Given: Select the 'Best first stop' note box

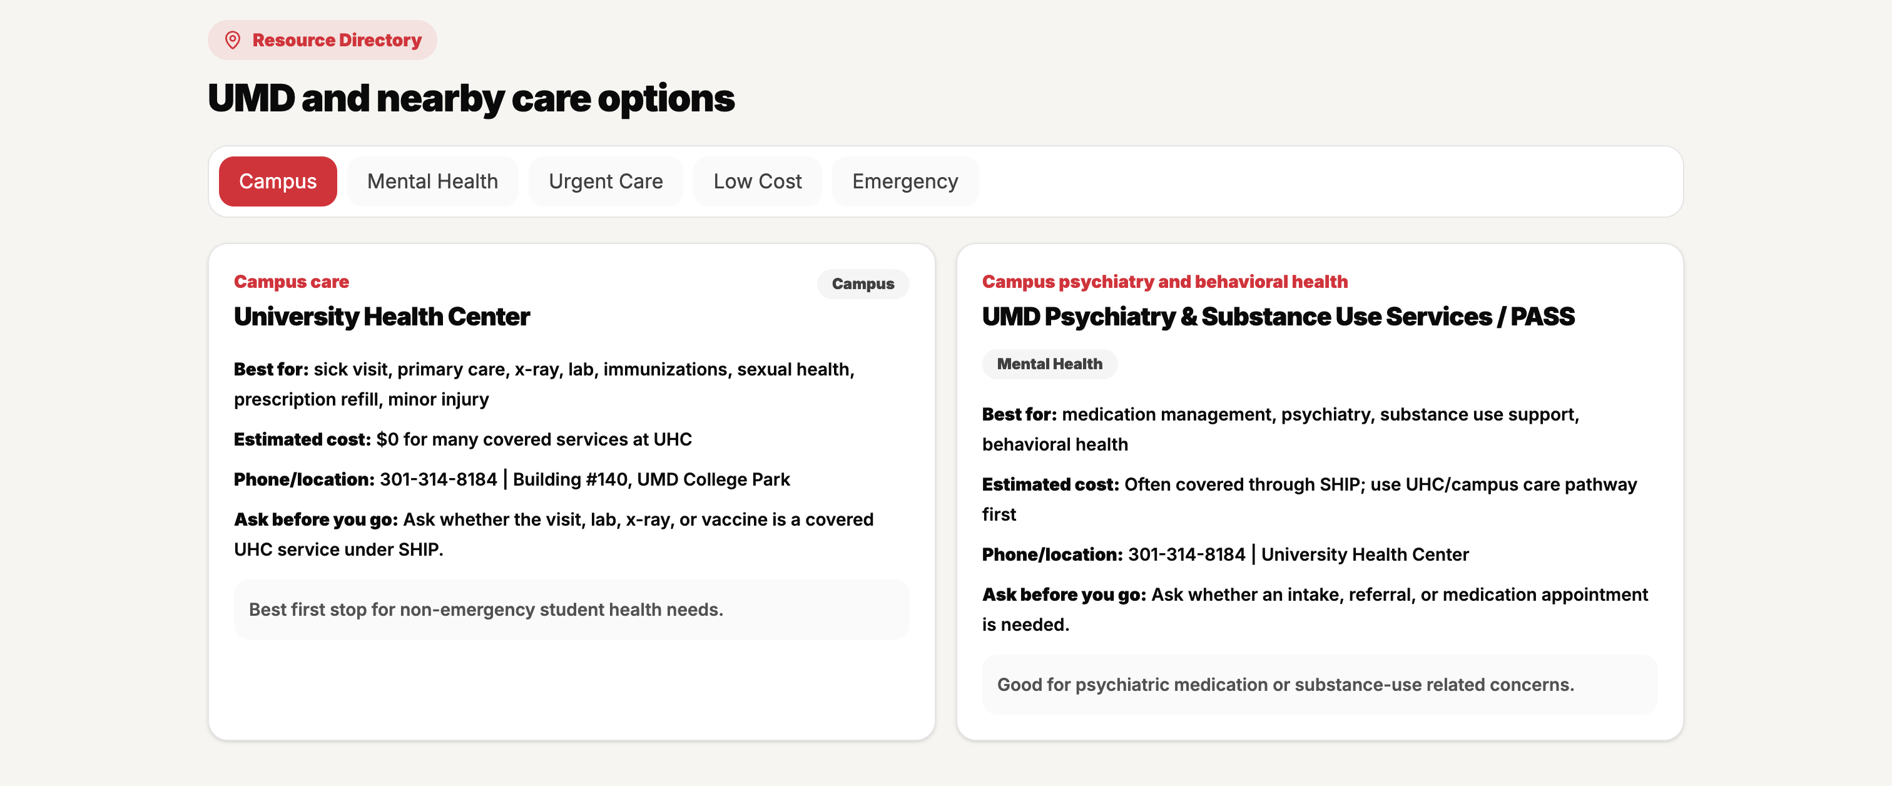Looking at the screenshot, I should [x=571, y=610].
